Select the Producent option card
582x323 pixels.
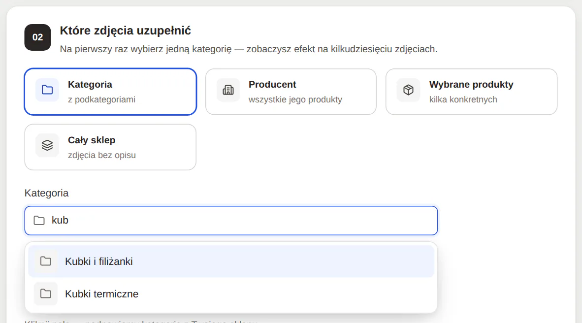[x=291, y=92]
